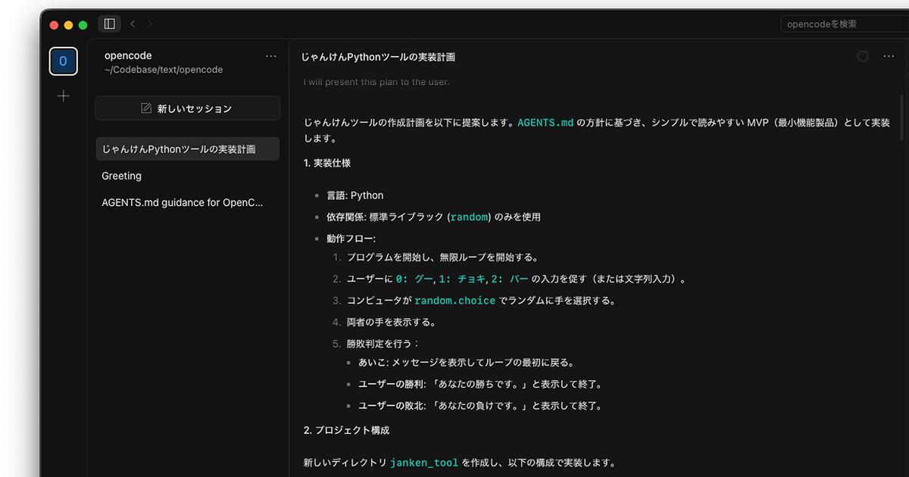Click the 0: グー code text
The width and height of the screenshot is (909, 477).
pos(414,279)
